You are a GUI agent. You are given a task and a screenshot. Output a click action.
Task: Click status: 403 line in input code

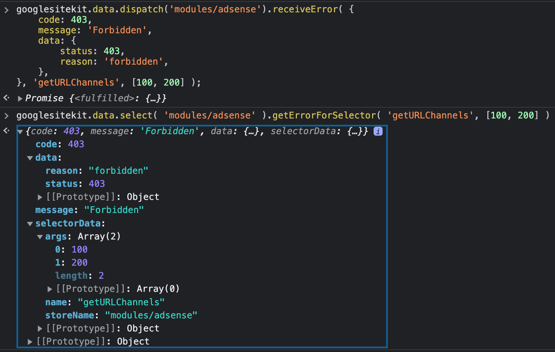tap(92, 51)
